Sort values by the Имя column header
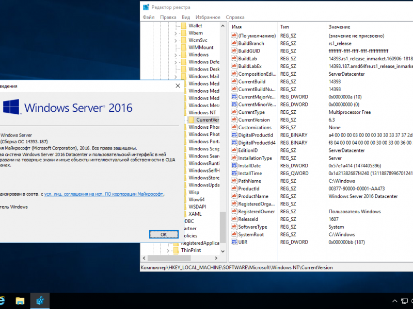This screenshot has width=413, height=309. tap(253, 27)
